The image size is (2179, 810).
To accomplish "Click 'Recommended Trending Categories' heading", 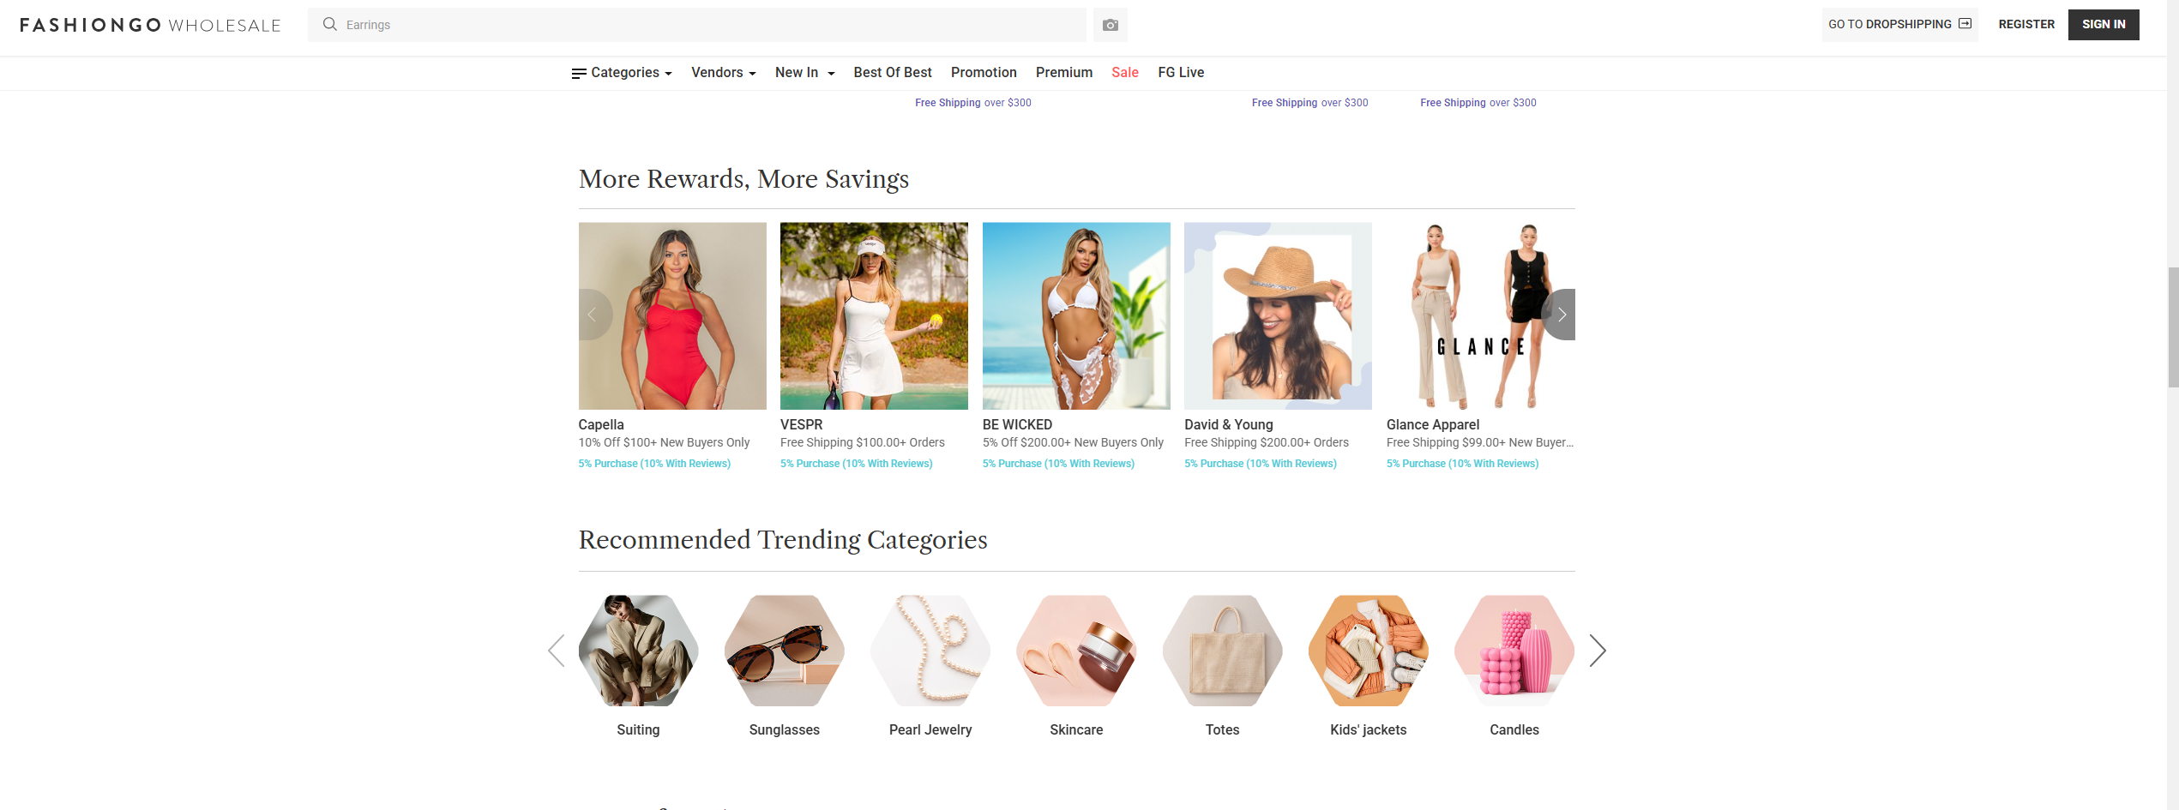I will point(783,540).
